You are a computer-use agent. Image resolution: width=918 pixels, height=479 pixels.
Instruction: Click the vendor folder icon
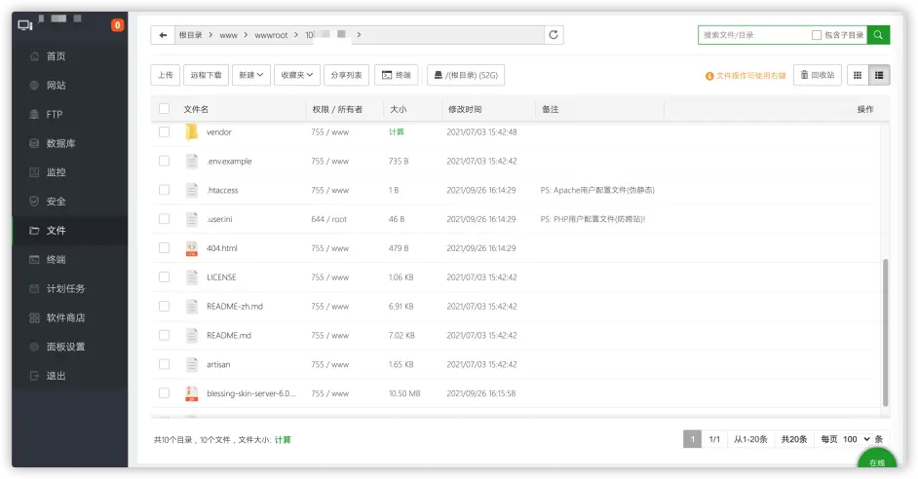point(191,132)
